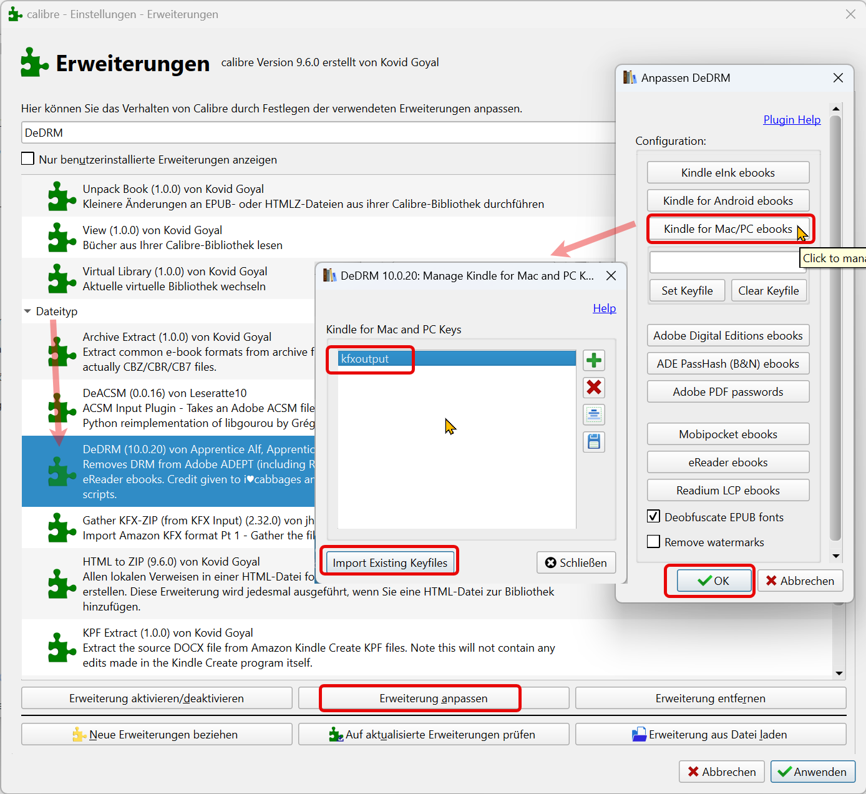The image size is (866, 794).
Task: Open Readium LCP ebooks settings
Action: pos(728,491)
